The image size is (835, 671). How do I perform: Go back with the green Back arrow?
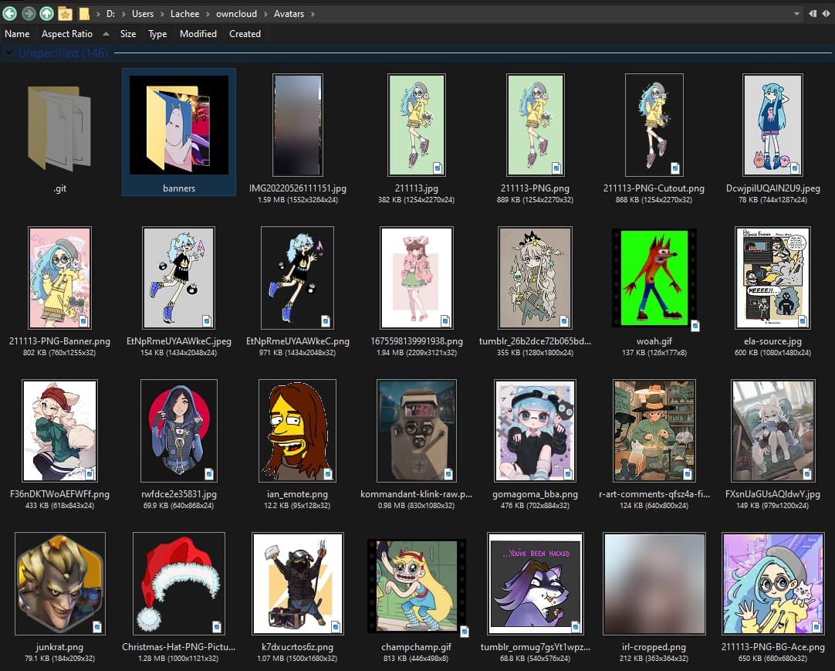[9, 13]
